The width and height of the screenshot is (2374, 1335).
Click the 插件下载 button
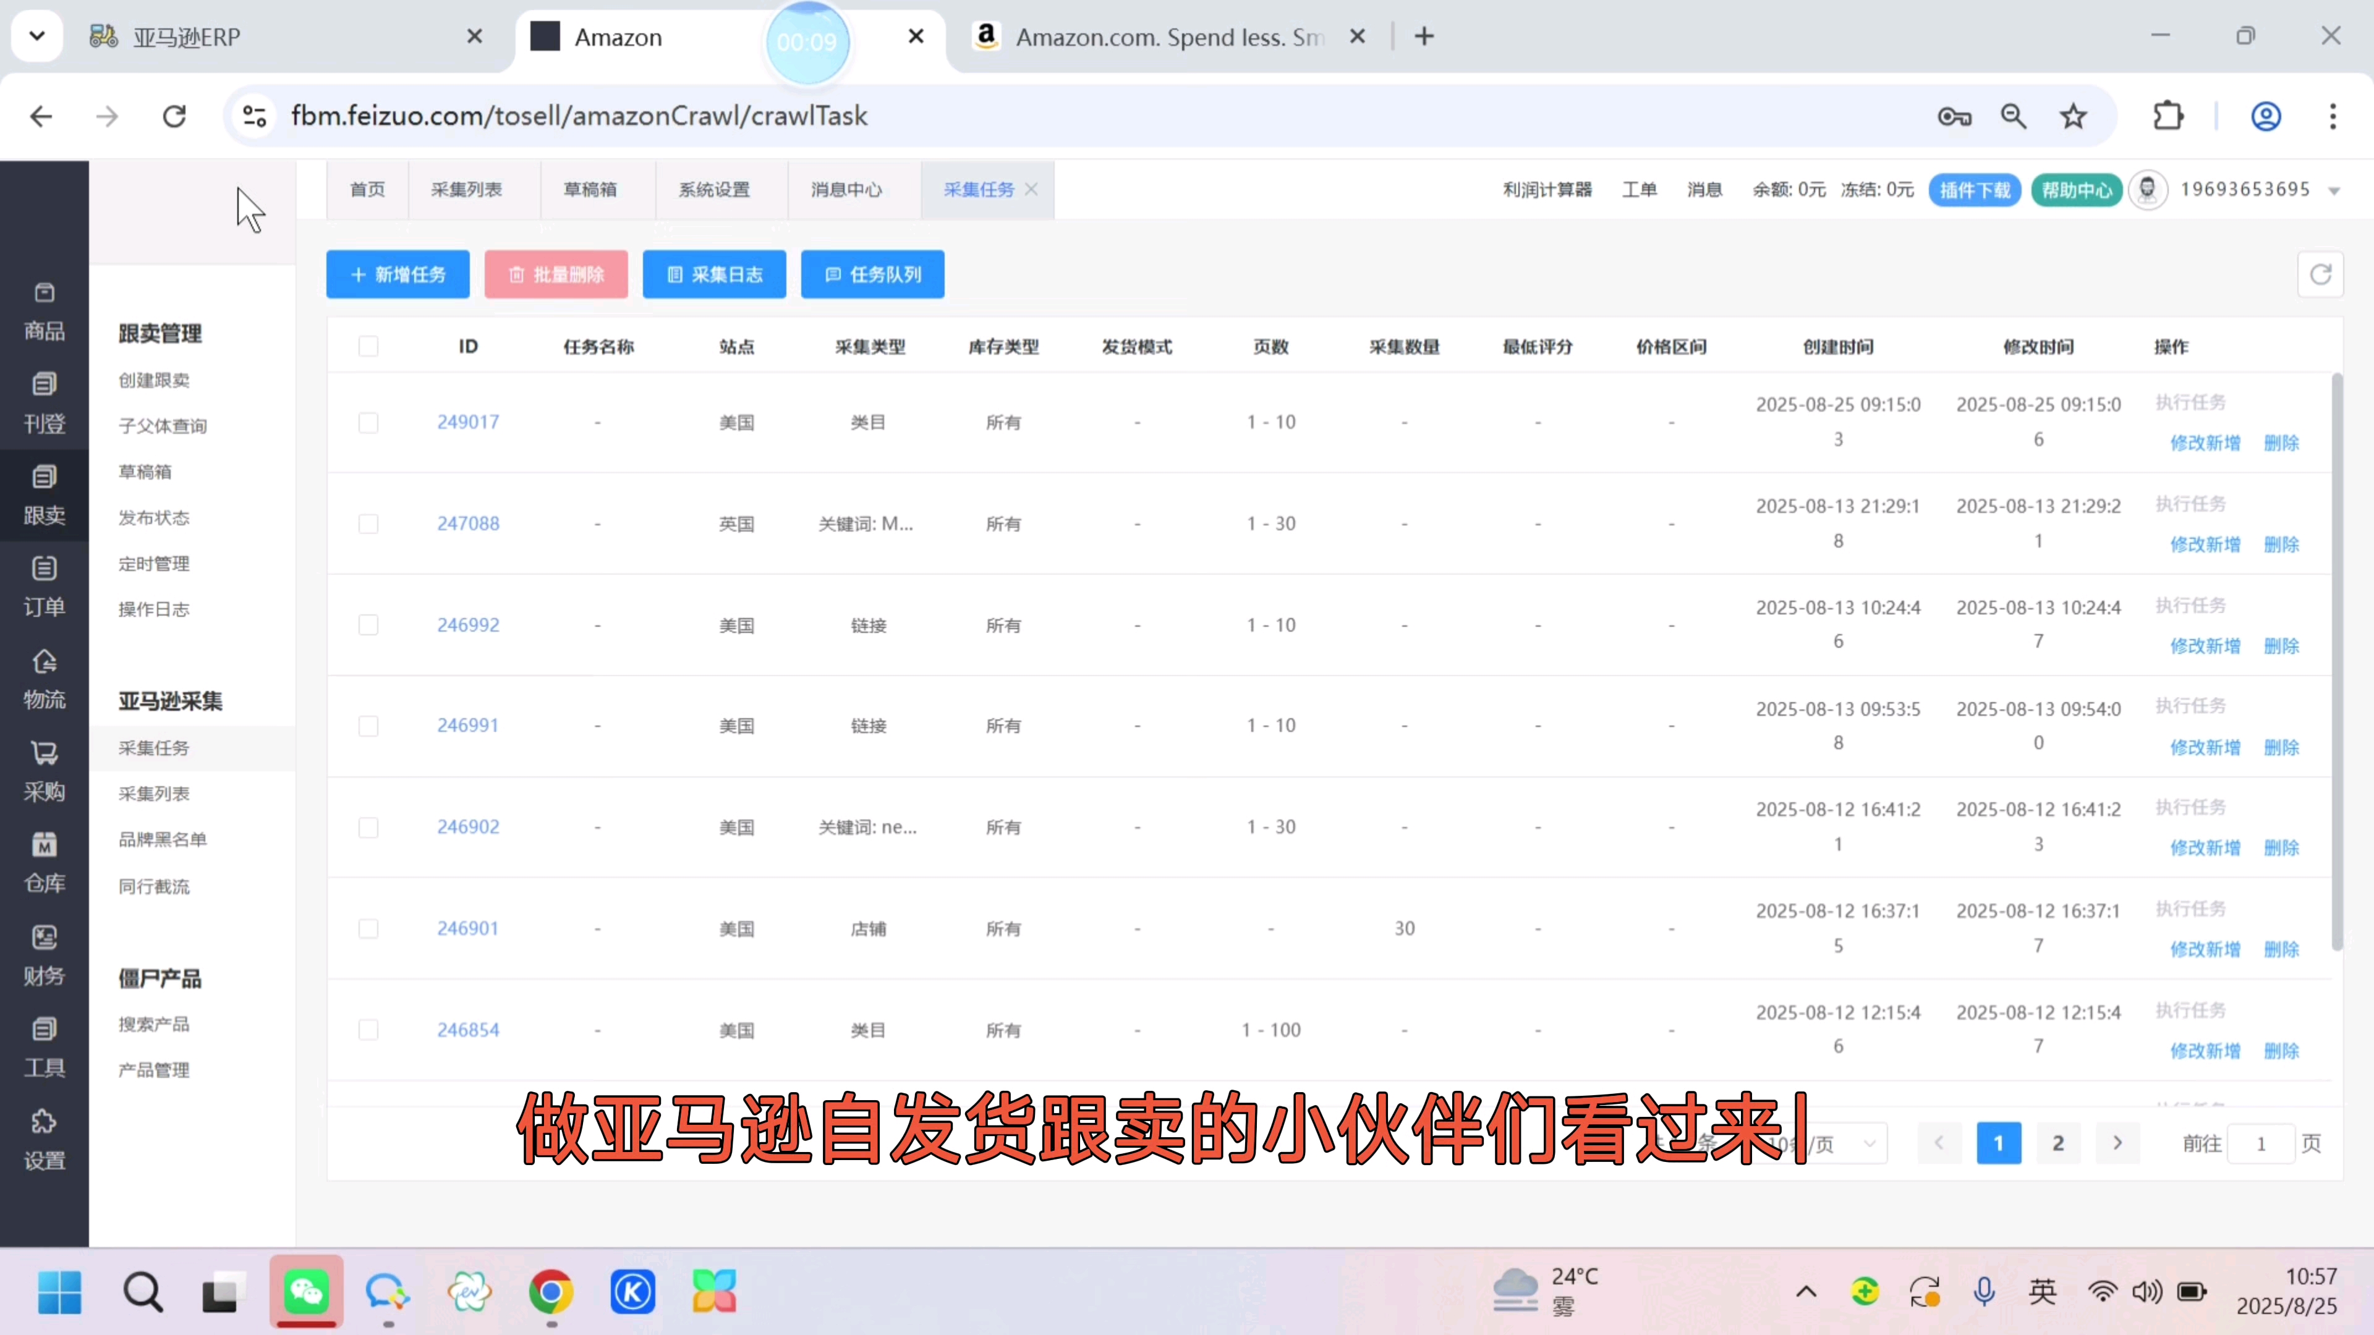[1974, 190]
